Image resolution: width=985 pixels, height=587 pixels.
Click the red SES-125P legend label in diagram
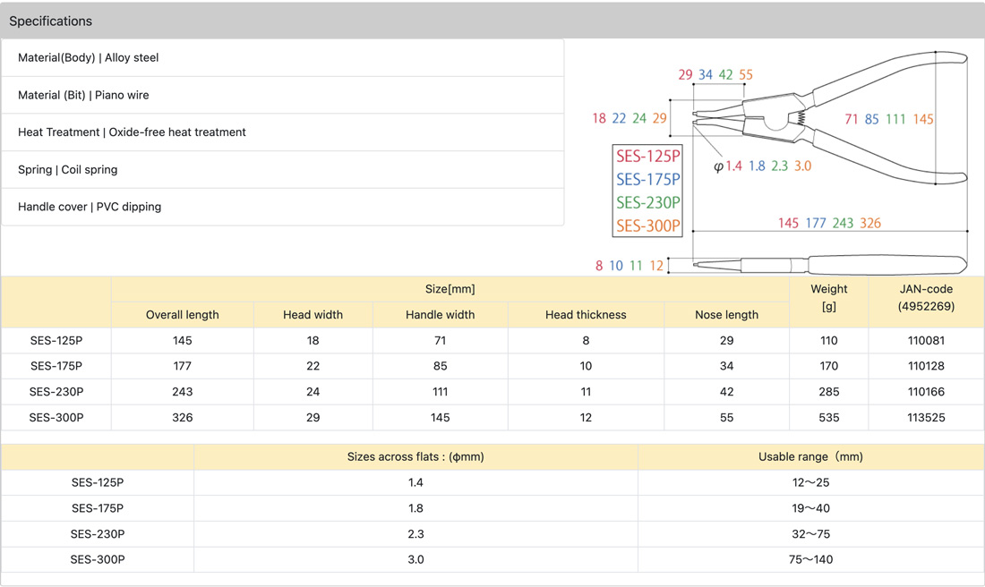tap(647, 157)
